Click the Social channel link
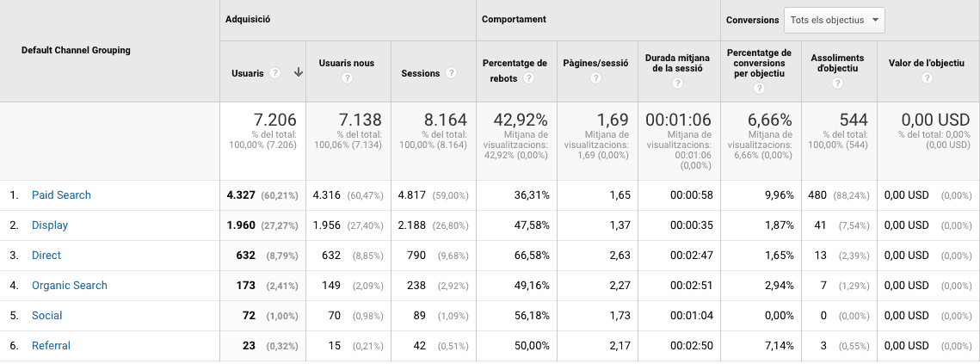Image resolution: width=980 pixels, height=364 pixels. point(47,316)
